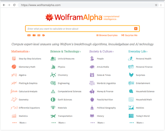Expand the Mathematics category heading
The image size is (165, 131).
click(x=20, y=52)
